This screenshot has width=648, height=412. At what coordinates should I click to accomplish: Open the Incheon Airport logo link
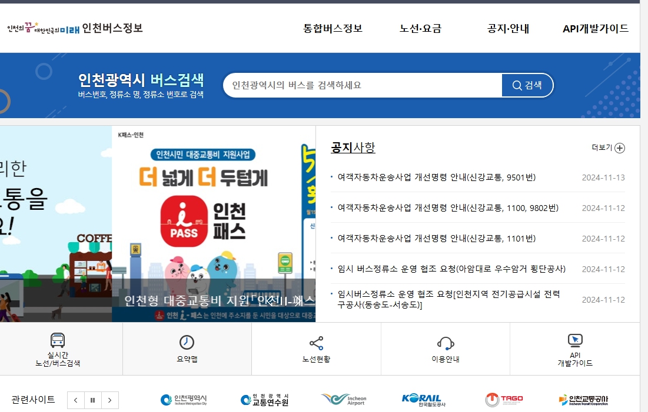click(344, 399)
